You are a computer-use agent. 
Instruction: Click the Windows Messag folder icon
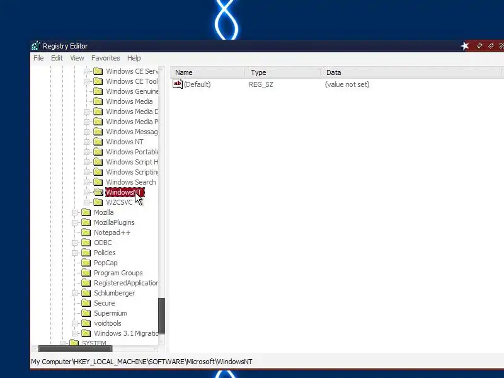click(x=98, y=132)
